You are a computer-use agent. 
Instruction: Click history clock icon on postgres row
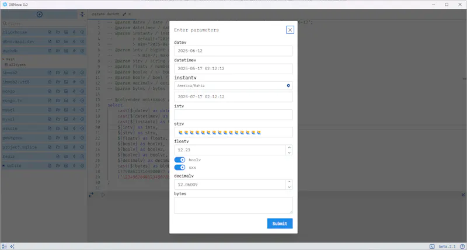[x=82, y=138]
